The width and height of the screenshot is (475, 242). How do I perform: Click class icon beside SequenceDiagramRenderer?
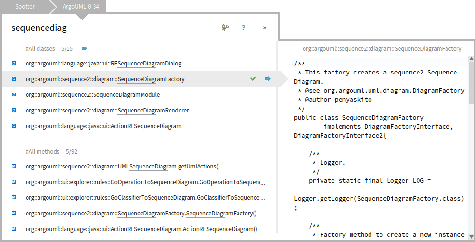coord(14,110)
